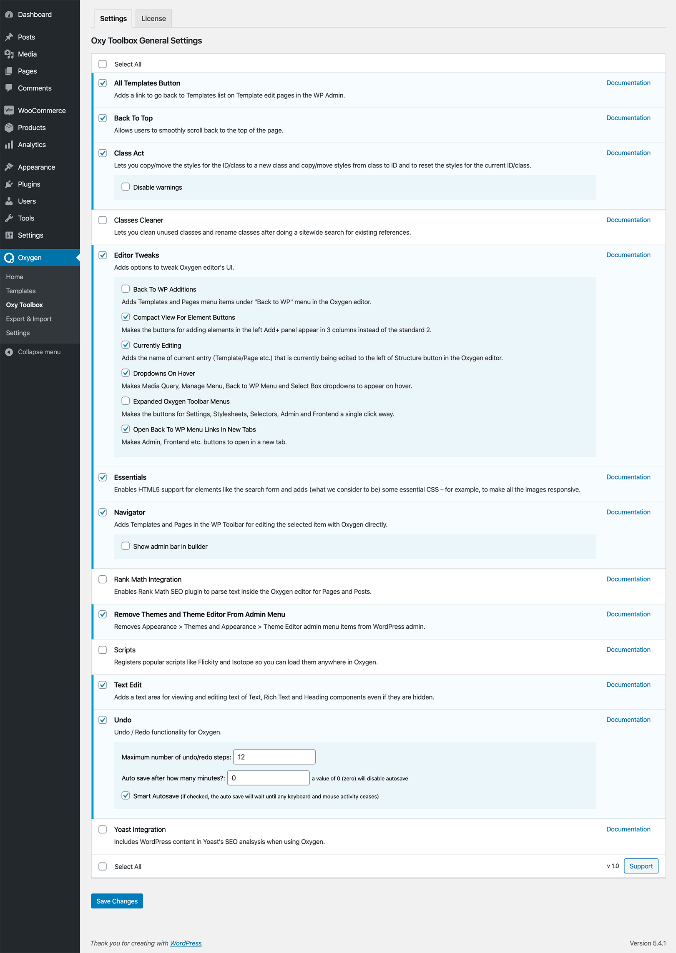Enable the Scripts checkbox

coord(103,650)
